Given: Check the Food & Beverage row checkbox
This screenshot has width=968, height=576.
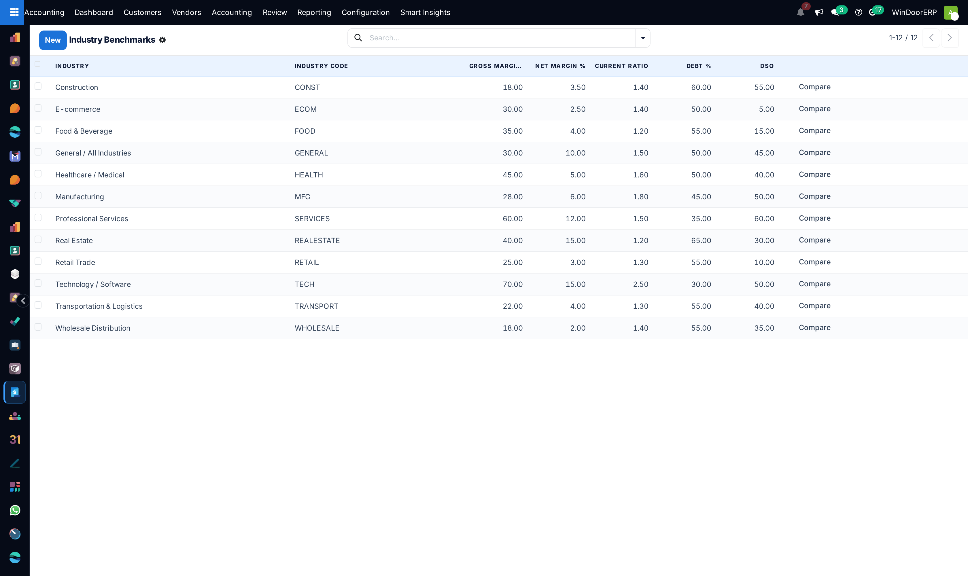Looking at the screenshot, I should pos(38,130).
